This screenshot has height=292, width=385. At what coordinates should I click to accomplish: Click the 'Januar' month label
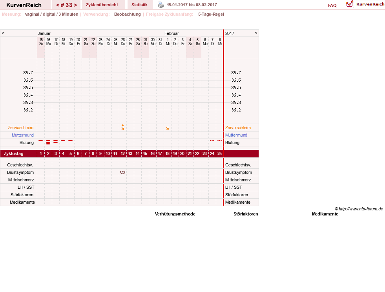click(44, 33)
